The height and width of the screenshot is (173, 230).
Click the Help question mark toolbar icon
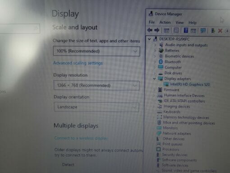click(186, 30)
